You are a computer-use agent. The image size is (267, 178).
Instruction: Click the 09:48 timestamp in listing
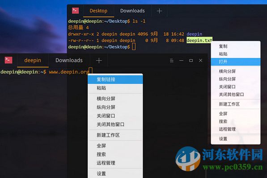click(x=178, y=41)
